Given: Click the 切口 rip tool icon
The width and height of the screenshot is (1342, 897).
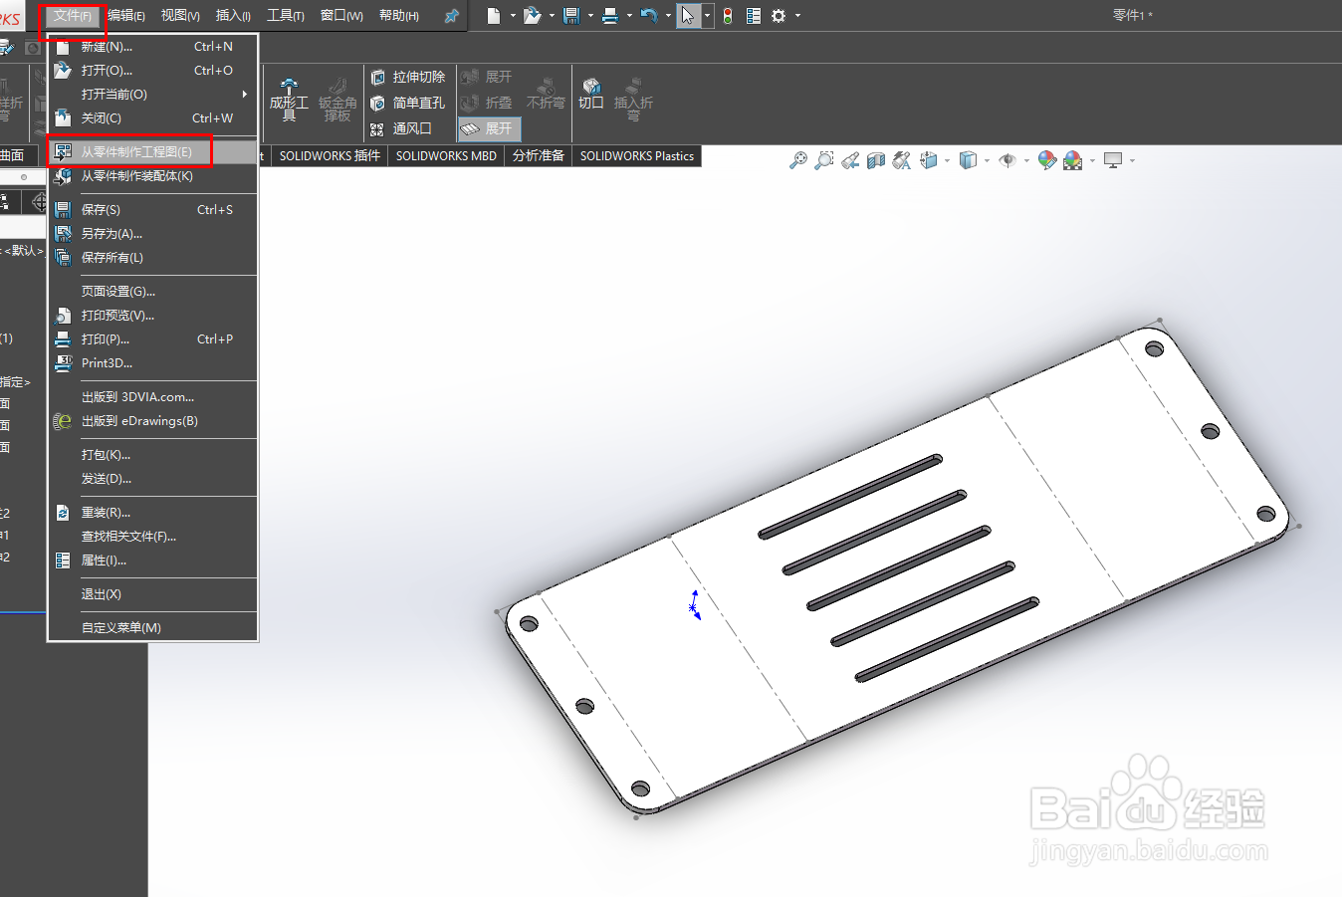Looking at the screenshot, I should click(x=591, y=94).
